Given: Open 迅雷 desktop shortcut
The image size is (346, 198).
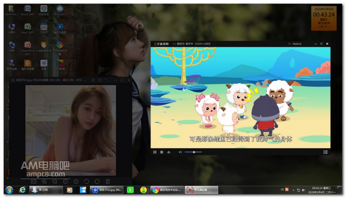Looking at the screenshot, I should (44, 65).
